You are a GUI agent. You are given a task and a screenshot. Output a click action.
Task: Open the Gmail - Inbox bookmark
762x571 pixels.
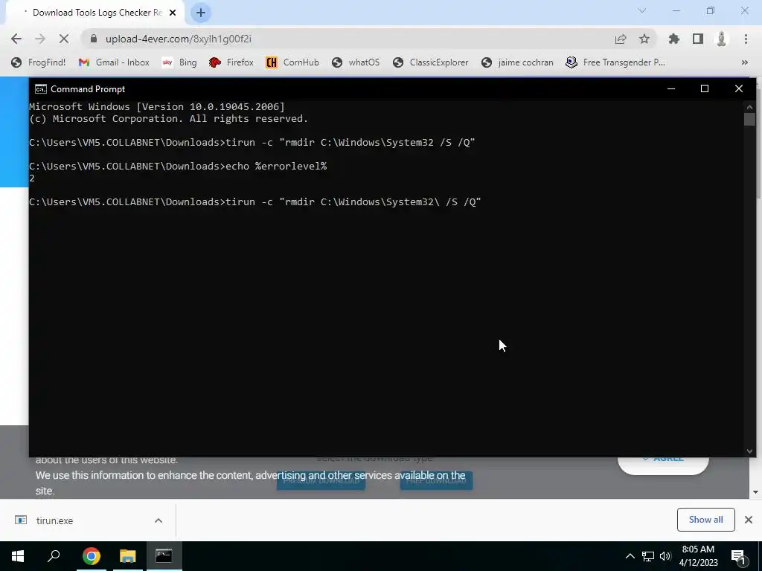114,62
